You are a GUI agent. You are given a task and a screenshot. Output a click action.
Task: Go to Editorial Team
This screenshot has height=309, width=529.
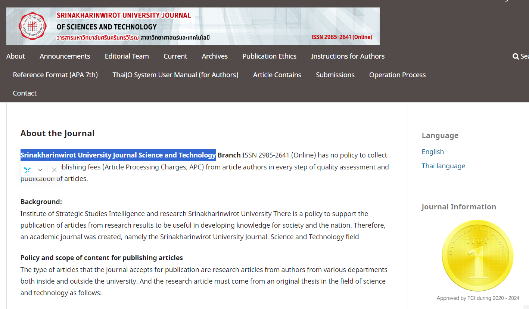[x=127, y=56]
